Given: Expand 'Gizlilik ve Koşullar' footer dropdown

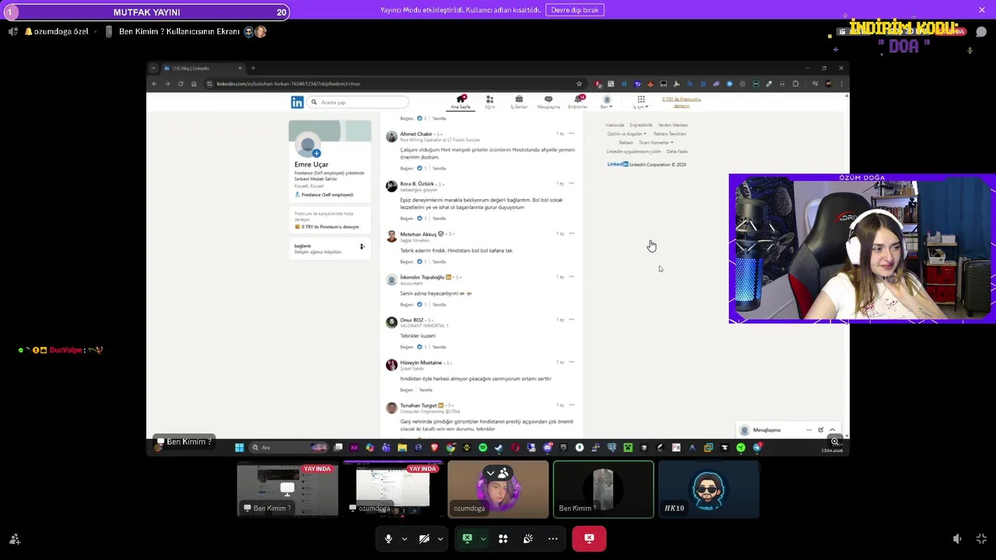Looking at the screenshot, I should pos(626,134).
